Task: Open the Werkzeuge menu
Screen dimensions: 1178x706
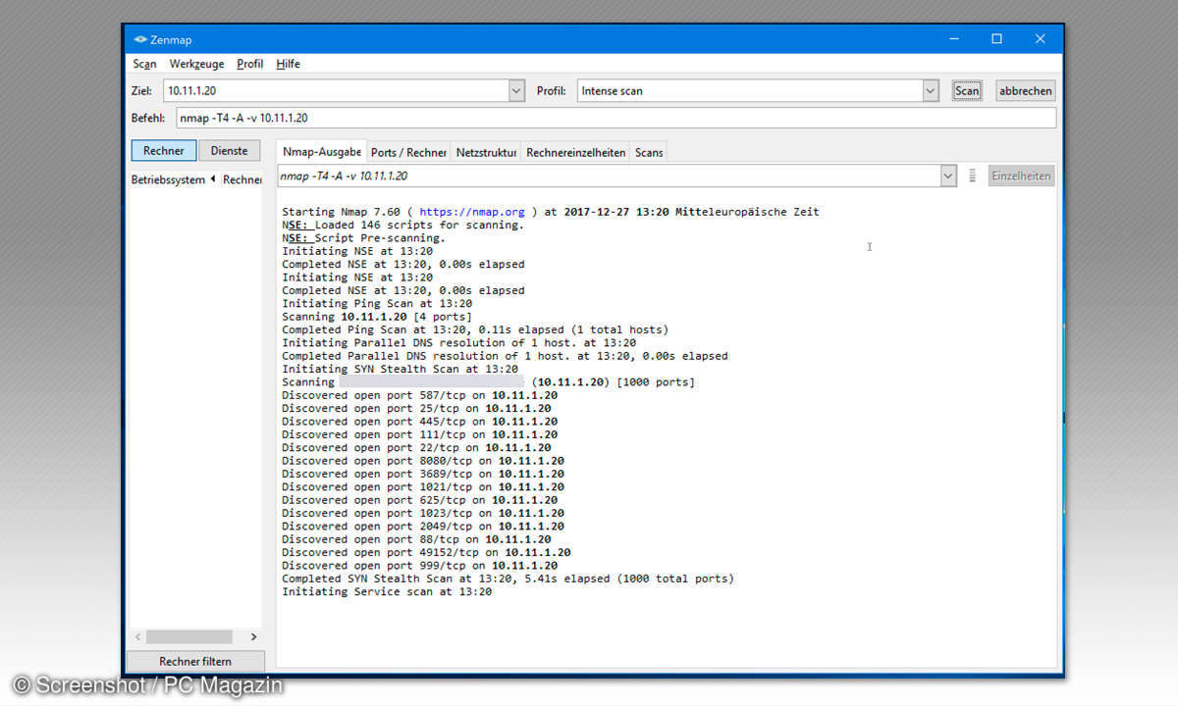Action: 196,64
